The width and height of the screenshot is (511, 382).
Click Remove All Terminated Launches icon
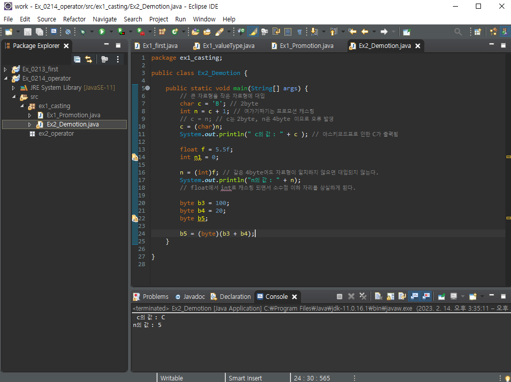363,296
